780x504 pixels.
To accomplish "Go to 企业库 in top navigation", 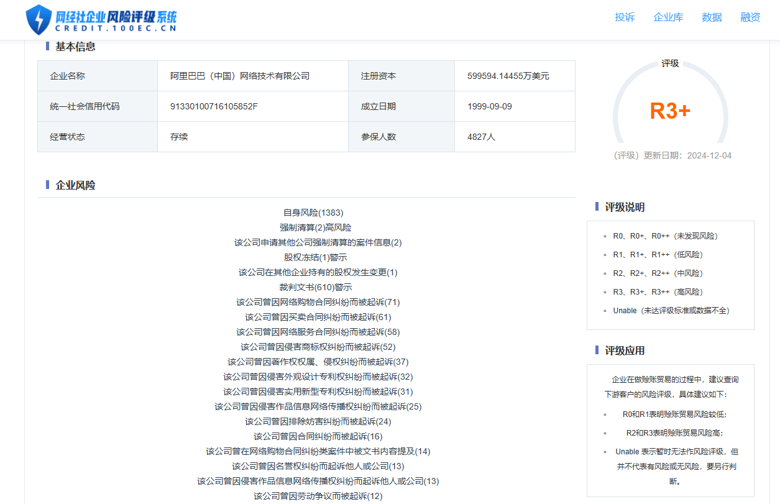I will [668, 17].
